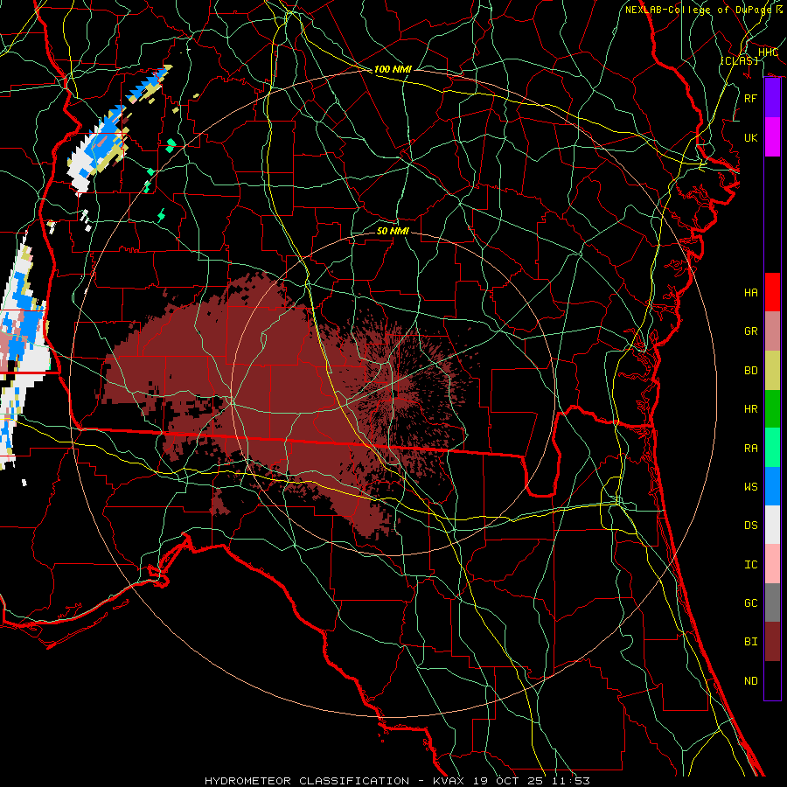The width and height of the screenshot is (787, 787).
Task: Click the WS blue legend swatch
Action: (772, 486)
